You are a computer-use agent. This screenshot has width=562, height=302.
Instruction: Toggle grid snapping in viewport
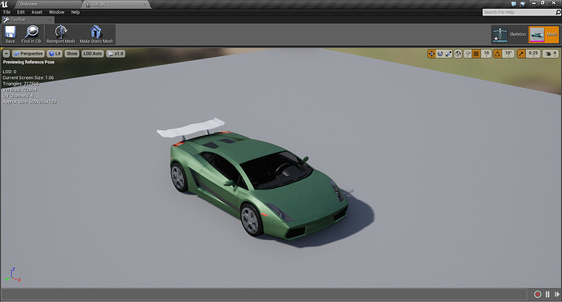pos(476,54)
